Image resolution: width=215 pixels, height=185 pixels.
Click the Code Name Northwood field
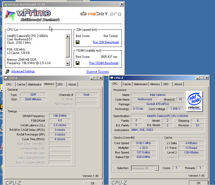click(x=145, y=99)
